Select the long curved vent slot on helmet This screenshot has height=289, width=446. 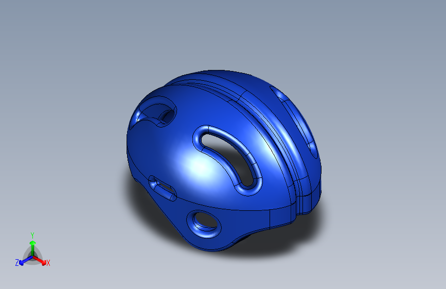[227, 160]
